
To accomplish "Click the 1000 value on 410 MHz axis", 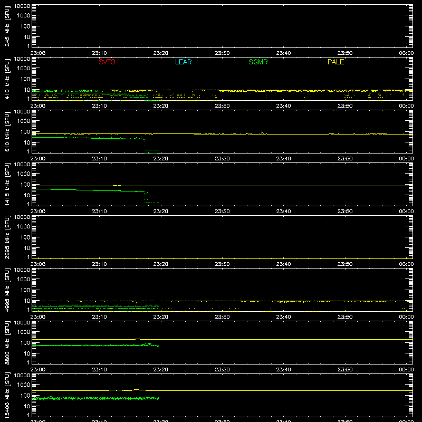I will pyautogui.click(x=24, y=69).
